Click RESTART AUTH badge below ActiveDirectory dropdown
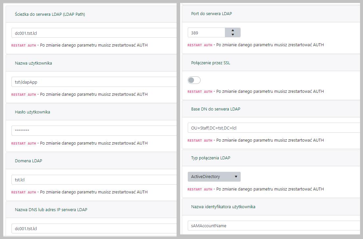This screenshot has width=363, height=239. coord(200,189)
